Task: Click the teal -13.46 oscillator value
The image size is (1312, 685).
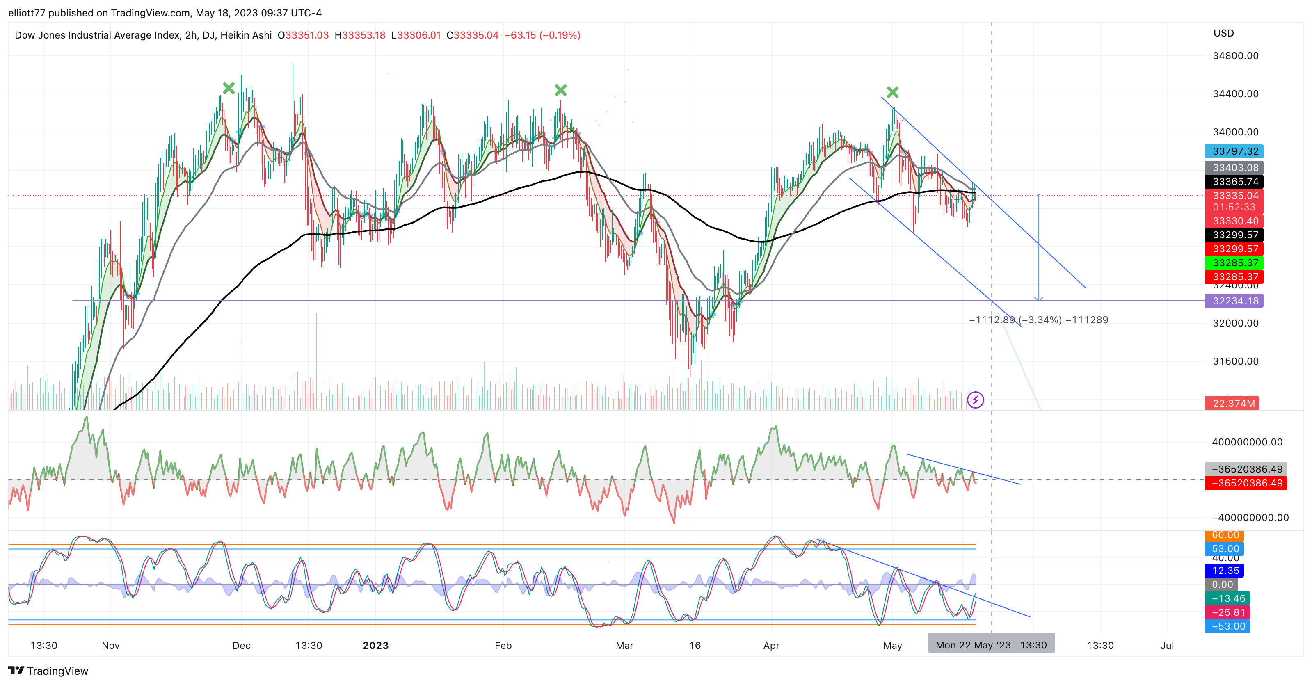Action: coord(1227,598)
